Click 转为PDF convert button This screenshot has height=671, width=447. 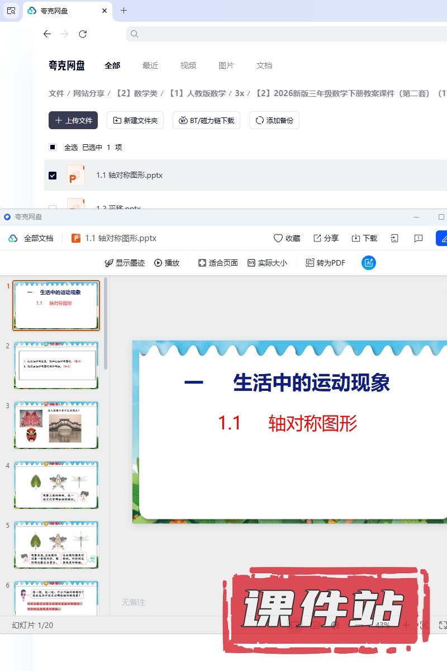pos(325,263)
